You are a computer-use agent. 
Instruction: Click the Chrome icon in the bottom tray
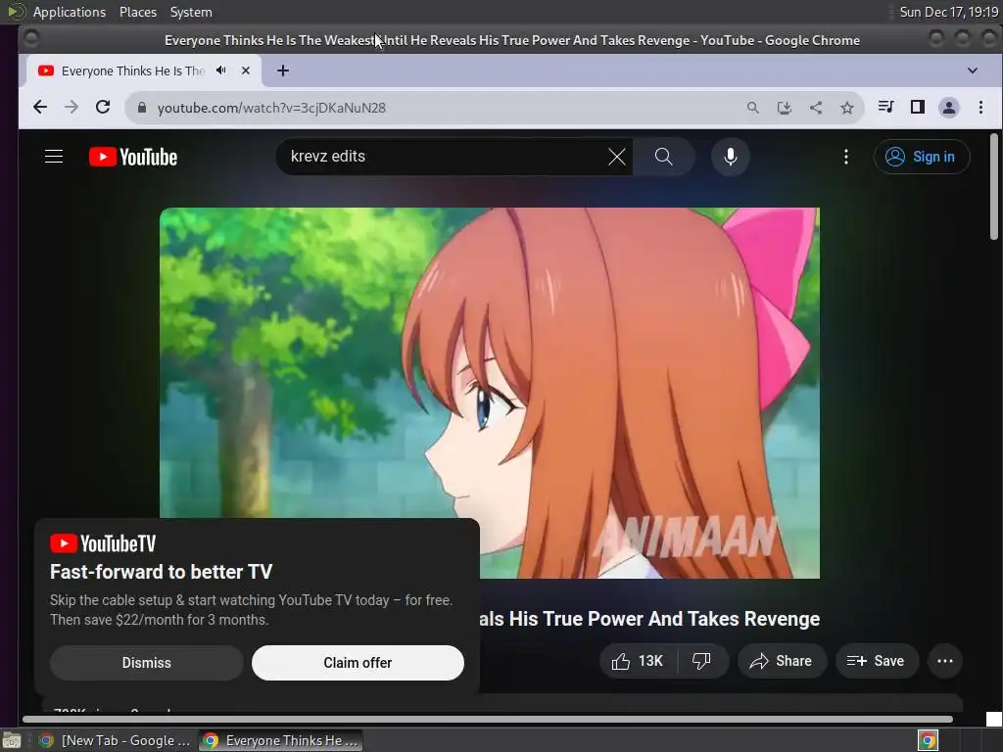pos(928,740)
